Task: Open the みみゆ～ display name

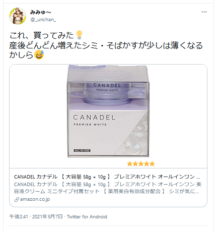Action: [x=40, y=12]
